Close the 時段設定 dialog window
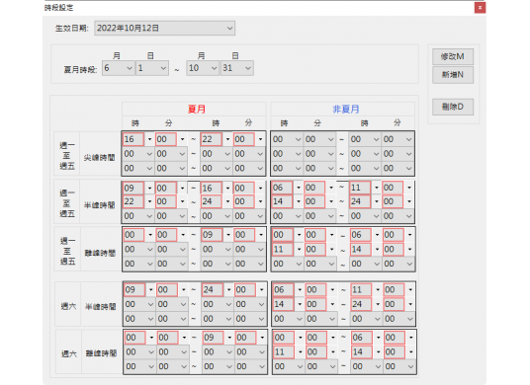The image size is (530, 385). [480, 8]
